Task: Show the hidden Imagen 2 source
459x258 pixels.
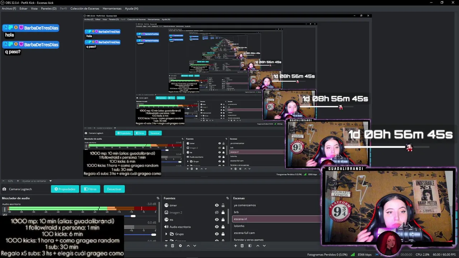Action: 217,212
